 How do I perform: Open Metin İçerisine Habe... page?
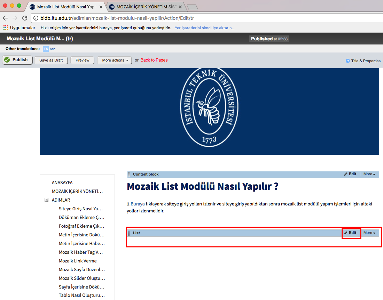(81, 243)
